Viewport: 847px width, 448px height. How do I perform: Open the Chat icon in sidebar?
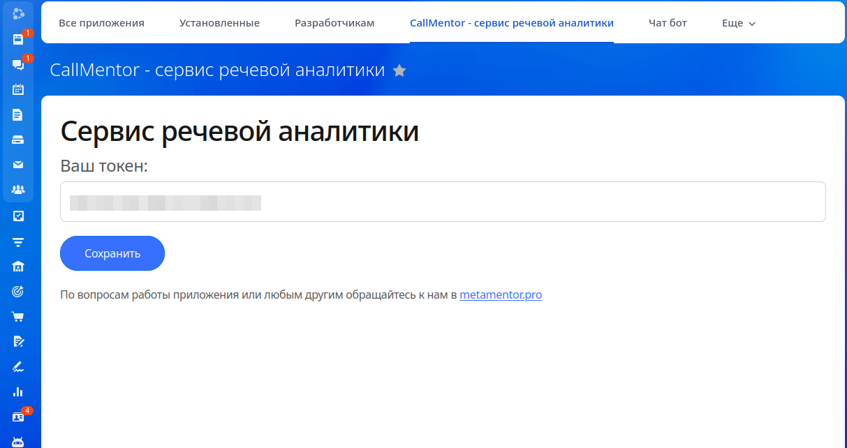(18, 64)
